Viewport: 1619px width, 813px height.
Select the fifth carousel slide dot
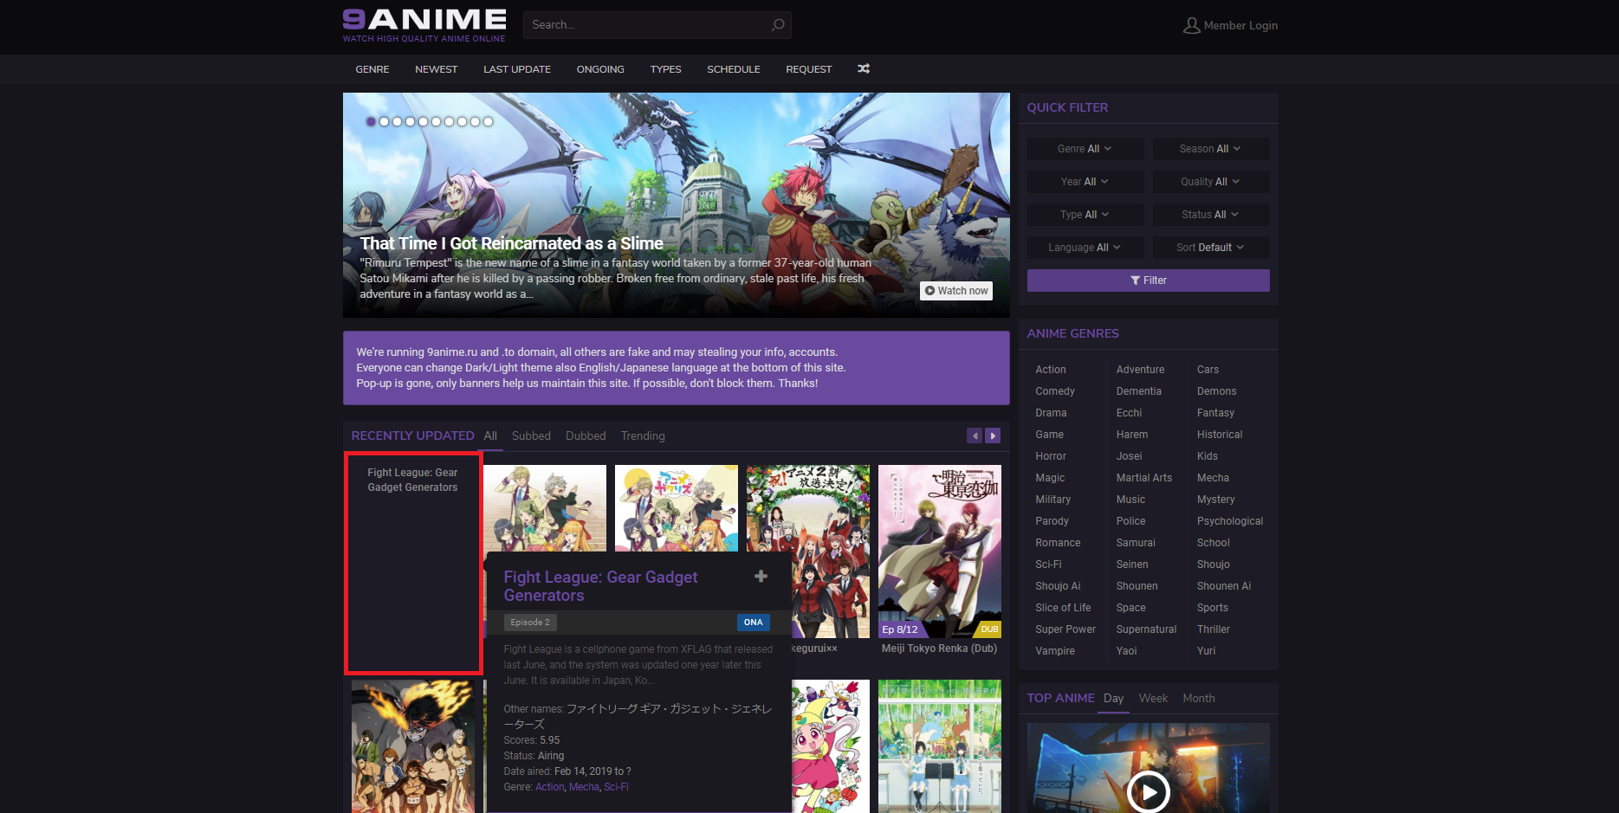423,122
